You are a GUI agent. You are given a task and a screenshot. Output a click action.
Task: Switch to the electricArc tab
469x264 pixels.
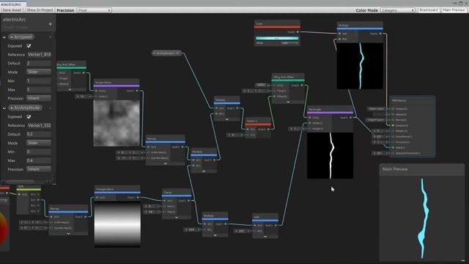tap(12, 4)
